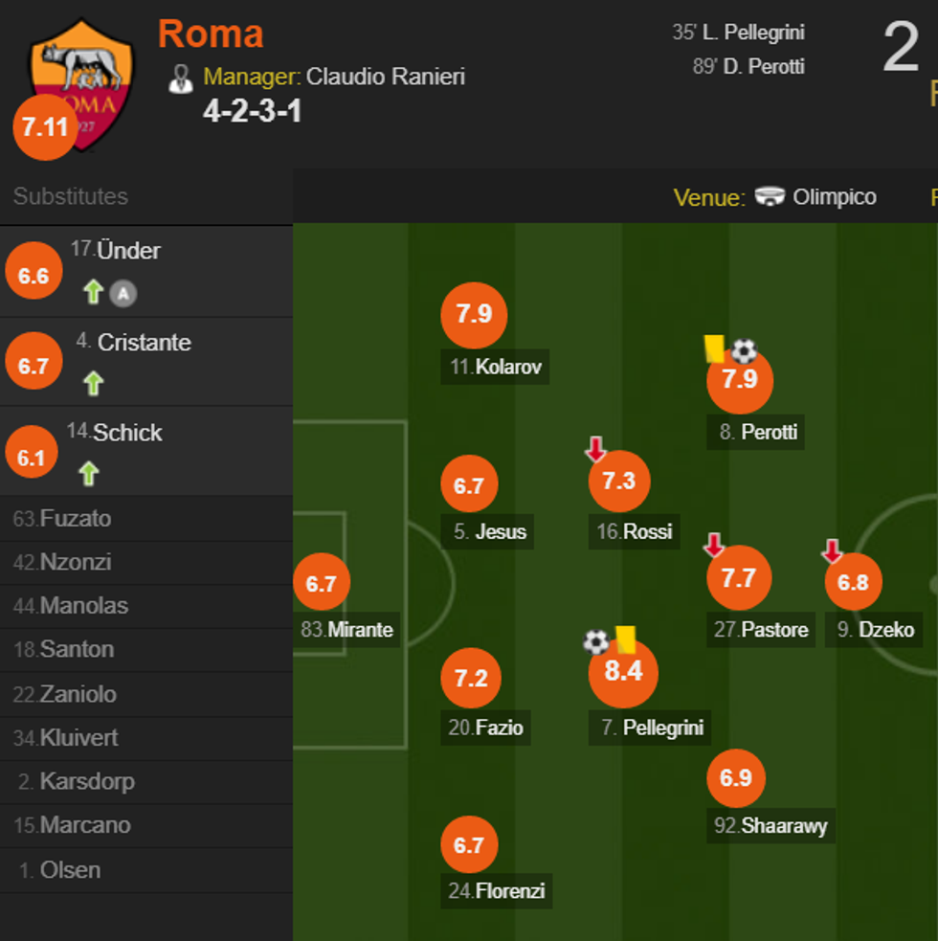Click Pellegrini's yellow card icon
Viewport: 938px width, 941px height.
(x=626, y=639)
